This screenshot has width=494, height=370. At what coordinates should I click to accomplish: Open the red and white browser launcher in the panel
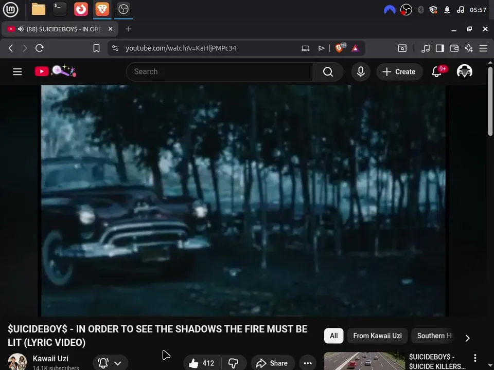pos(81,9)
